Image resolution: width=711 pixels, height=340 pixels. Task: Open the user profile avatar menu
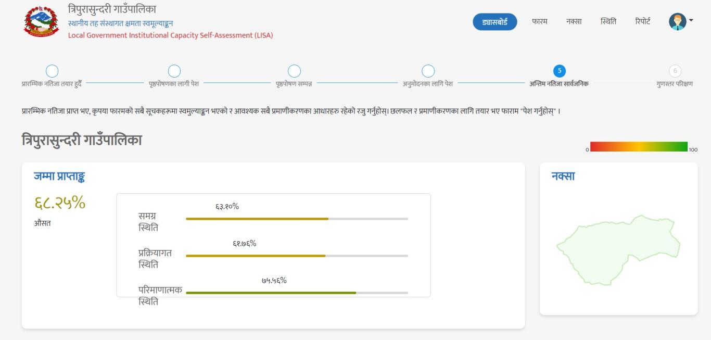pos(677,22)
